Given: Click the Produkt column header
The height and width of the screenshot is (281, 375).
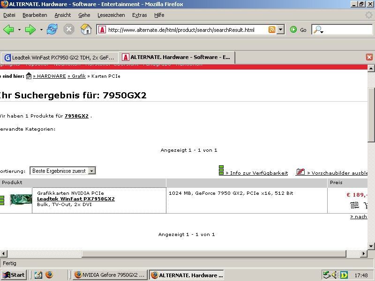Looking at the screenshot, I should [12, 182].
